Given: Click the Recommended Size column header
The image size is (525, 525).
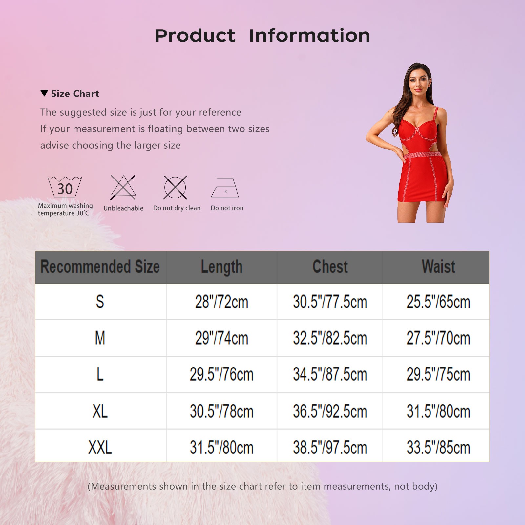Looking at the screenshot, I should pos(100,267).
